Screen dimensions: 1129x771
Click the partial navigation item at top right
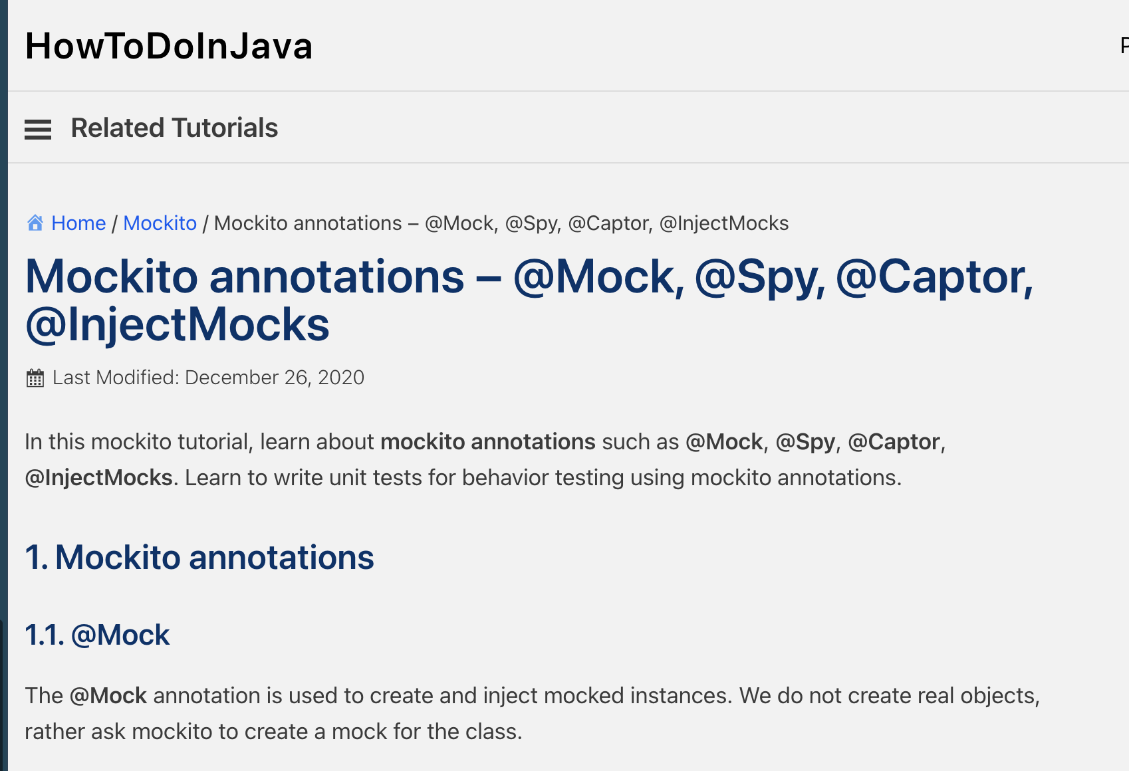tap(1124, 46)
